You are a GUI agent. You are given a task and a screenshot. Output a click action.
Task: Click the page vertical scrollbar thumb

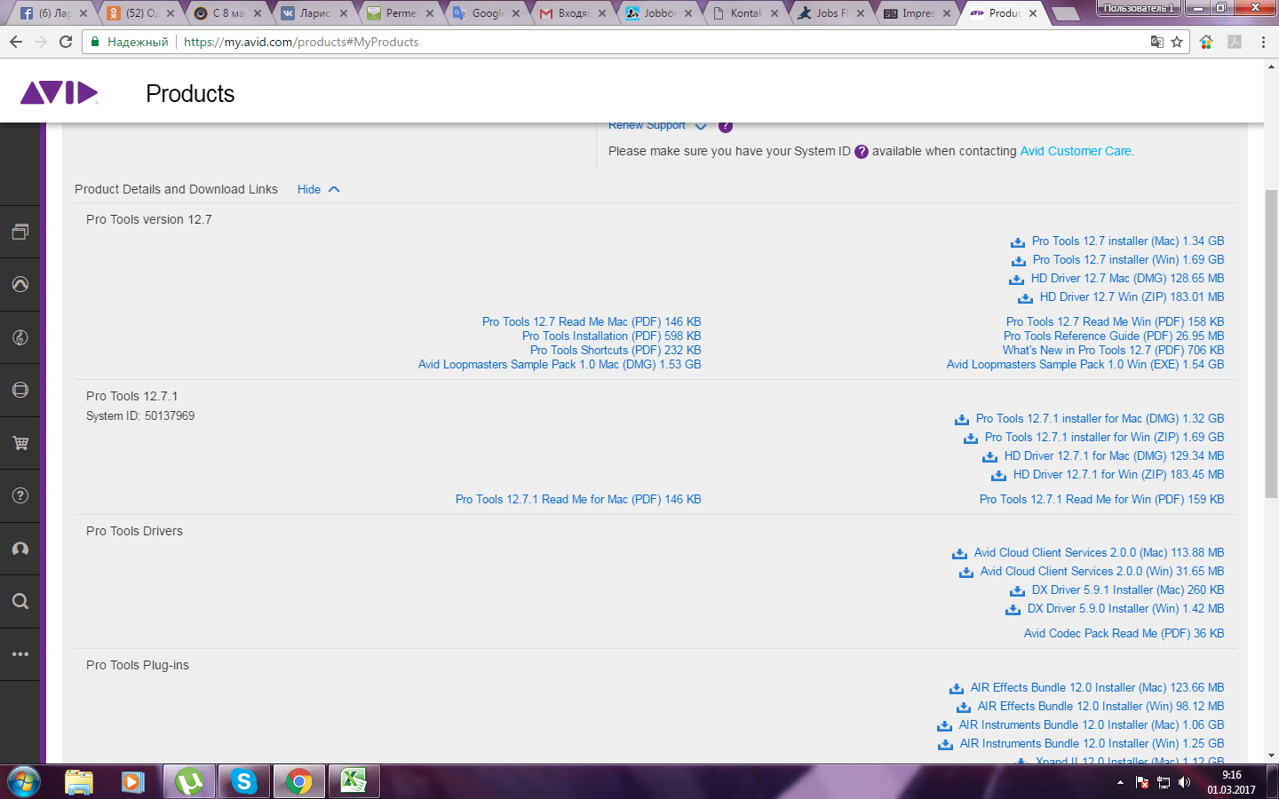tap(1271, 344)
